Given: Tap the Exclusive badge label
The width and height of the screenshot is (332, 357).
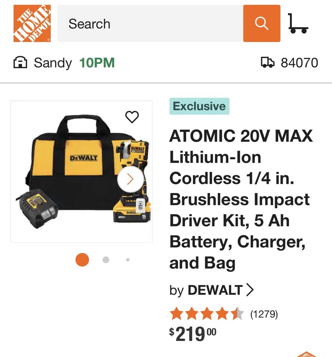Looking at the screenshot, I should pos(199,106).
